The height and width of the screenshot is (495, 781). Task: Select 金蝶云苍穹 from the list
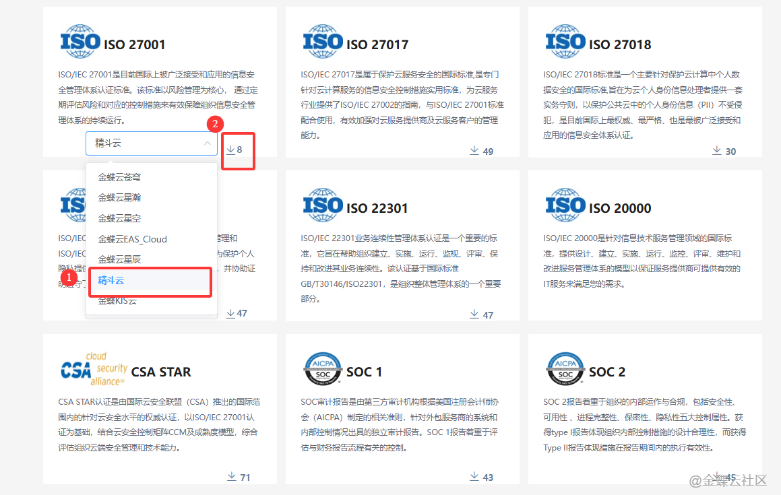[x=152, y=177]
